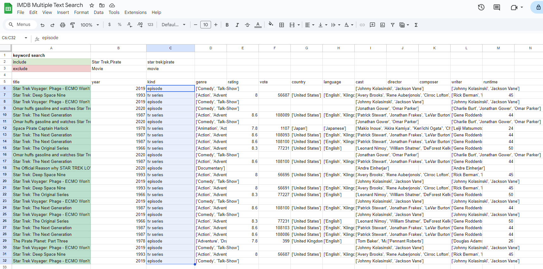The width and height of the screenshot is (543, 269).
Task: Open the Help menu
Action: pyautogui.click(x=156, y=12)
